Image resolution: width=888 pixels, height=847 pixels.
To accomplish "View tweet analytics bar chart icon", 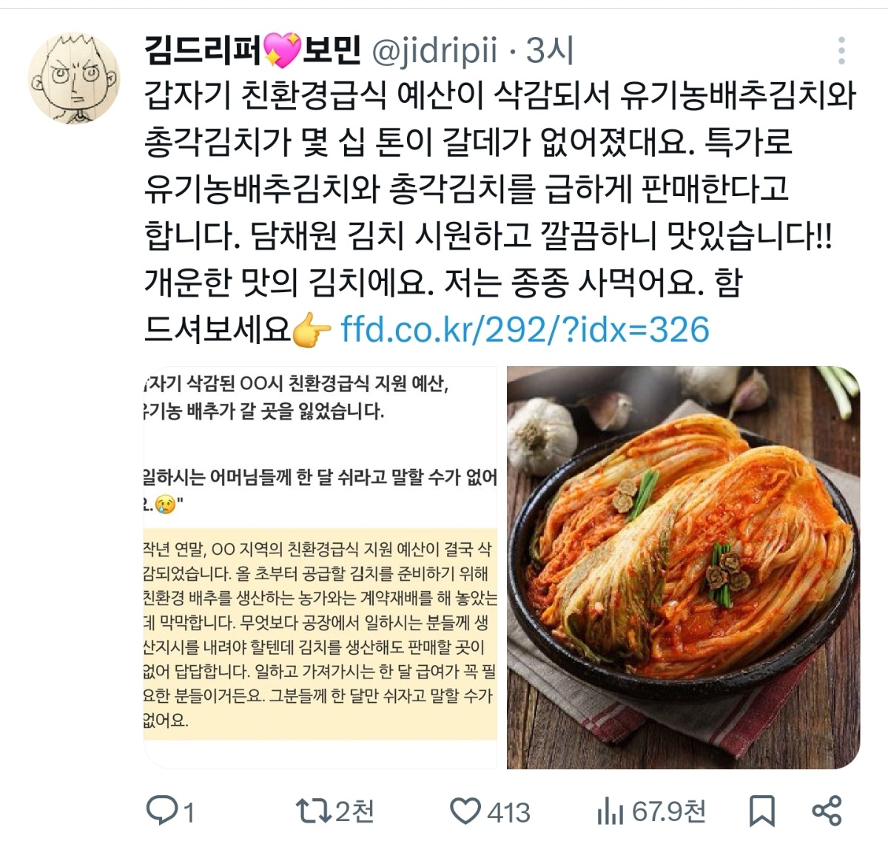I will click(610, 811).
